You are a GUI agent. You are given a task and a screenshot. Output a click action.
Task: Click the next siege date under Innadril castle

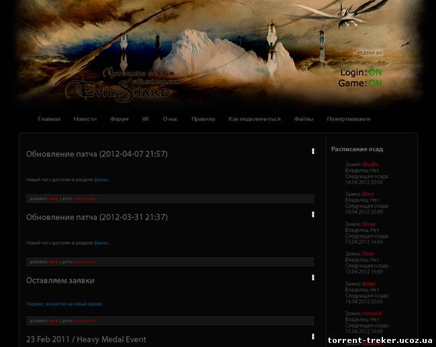click(x=364, y=332)
